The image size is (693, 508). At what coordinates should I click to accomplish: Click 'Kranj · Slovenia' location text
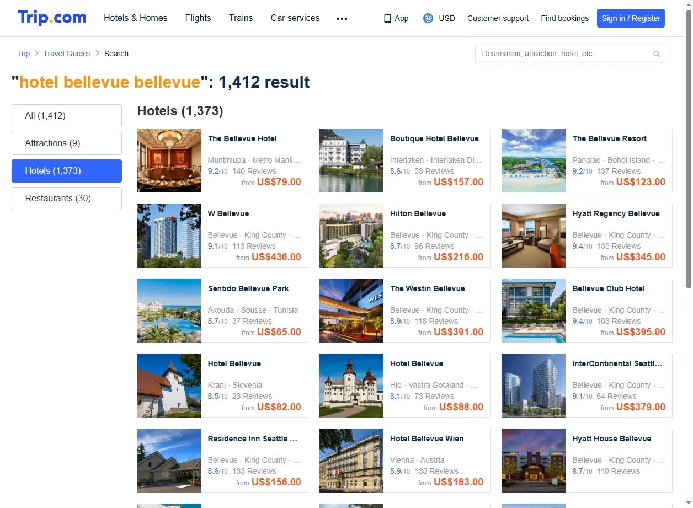pyautogui.click(x=235, y=385)
